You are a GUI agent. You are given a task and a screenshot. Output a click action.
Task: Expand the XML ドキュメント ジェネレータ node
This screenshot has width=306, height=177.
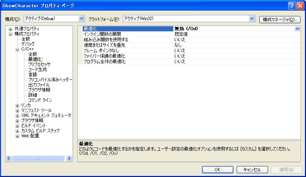18,116
